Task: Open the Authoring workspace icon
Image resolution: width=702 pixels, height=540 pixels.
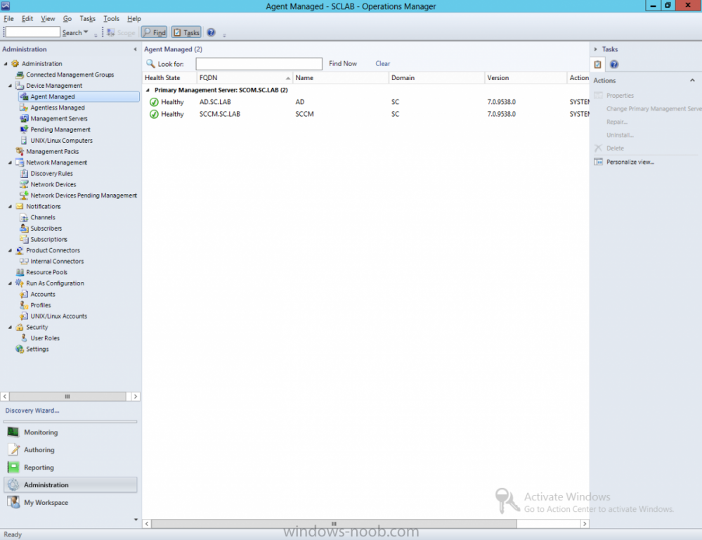Action: (x=13, y=449)
